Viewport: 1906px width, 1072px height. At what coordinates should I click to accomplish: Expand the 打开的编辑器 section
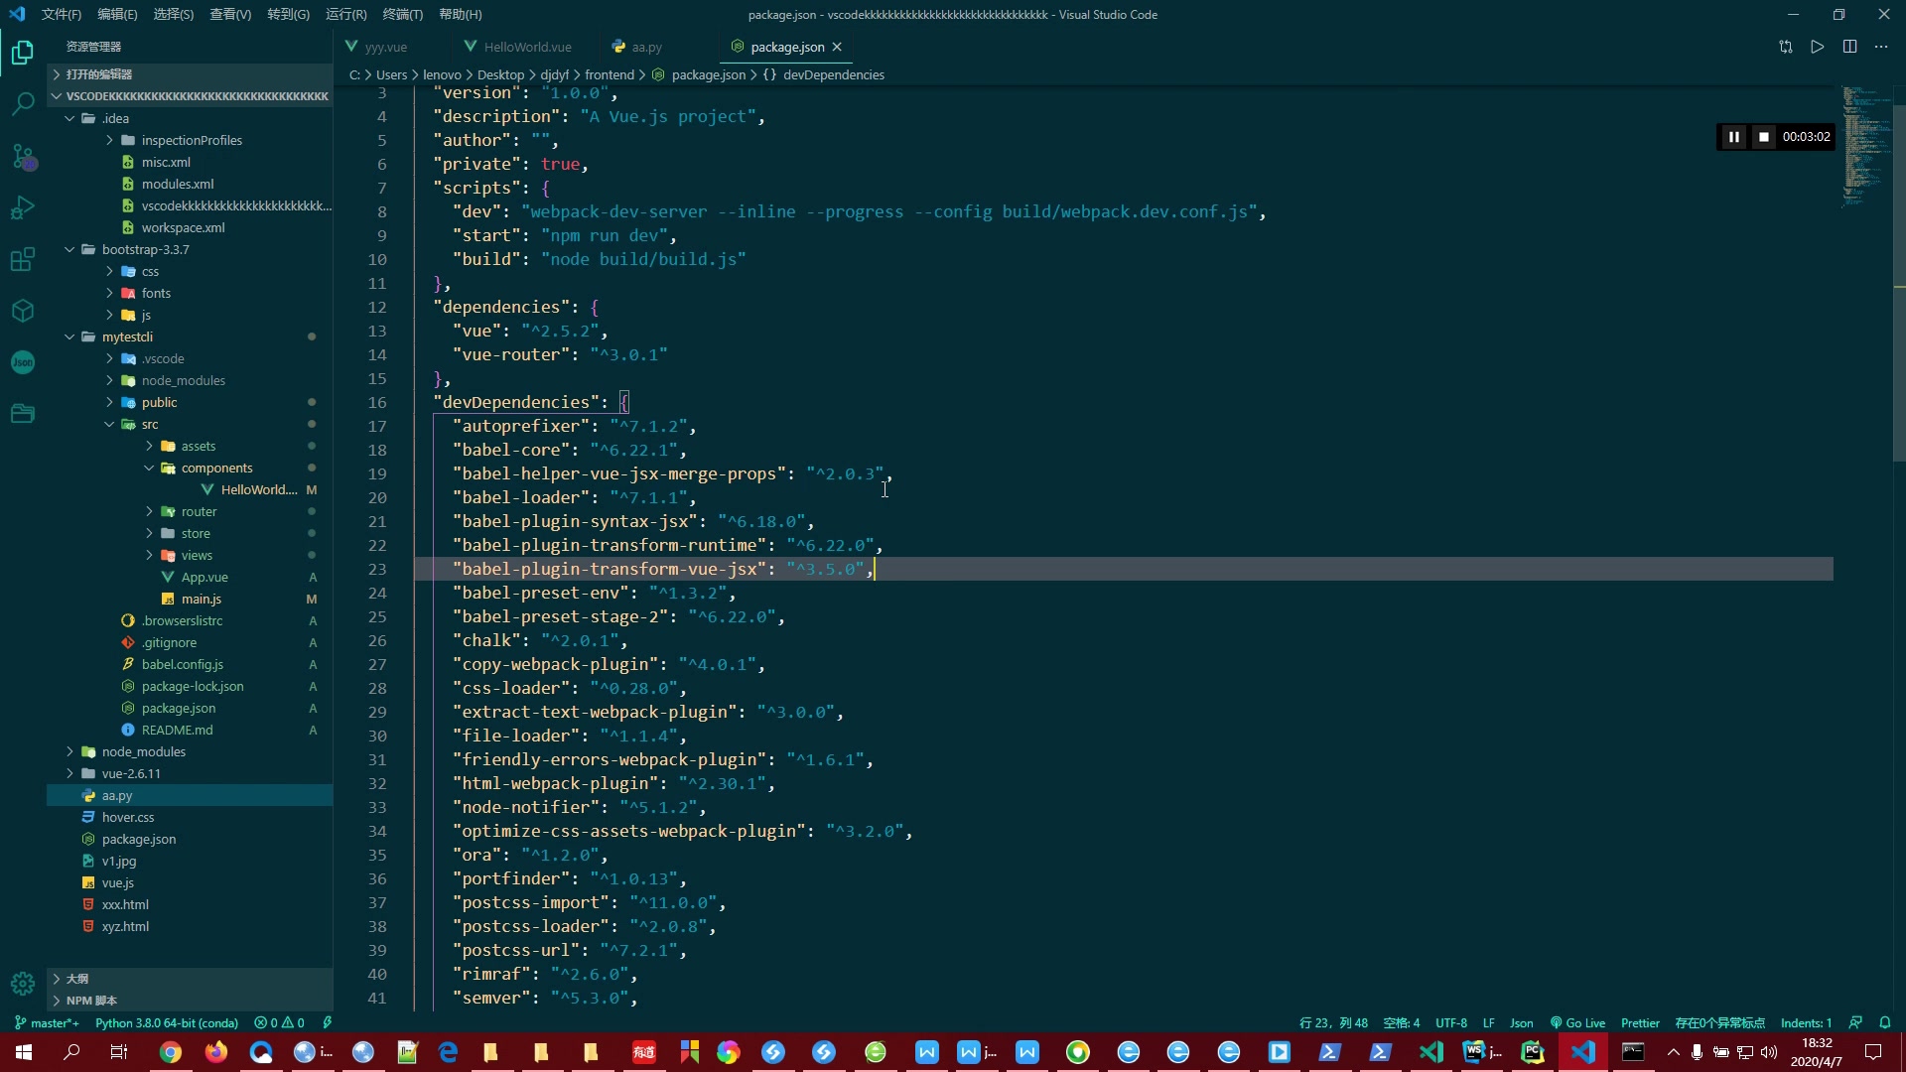[190, 74]
